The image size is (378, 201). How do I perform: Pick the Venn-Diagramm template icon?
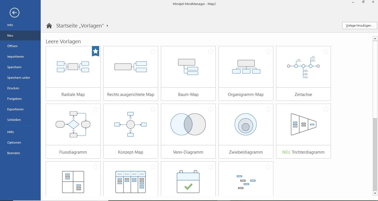188,124
